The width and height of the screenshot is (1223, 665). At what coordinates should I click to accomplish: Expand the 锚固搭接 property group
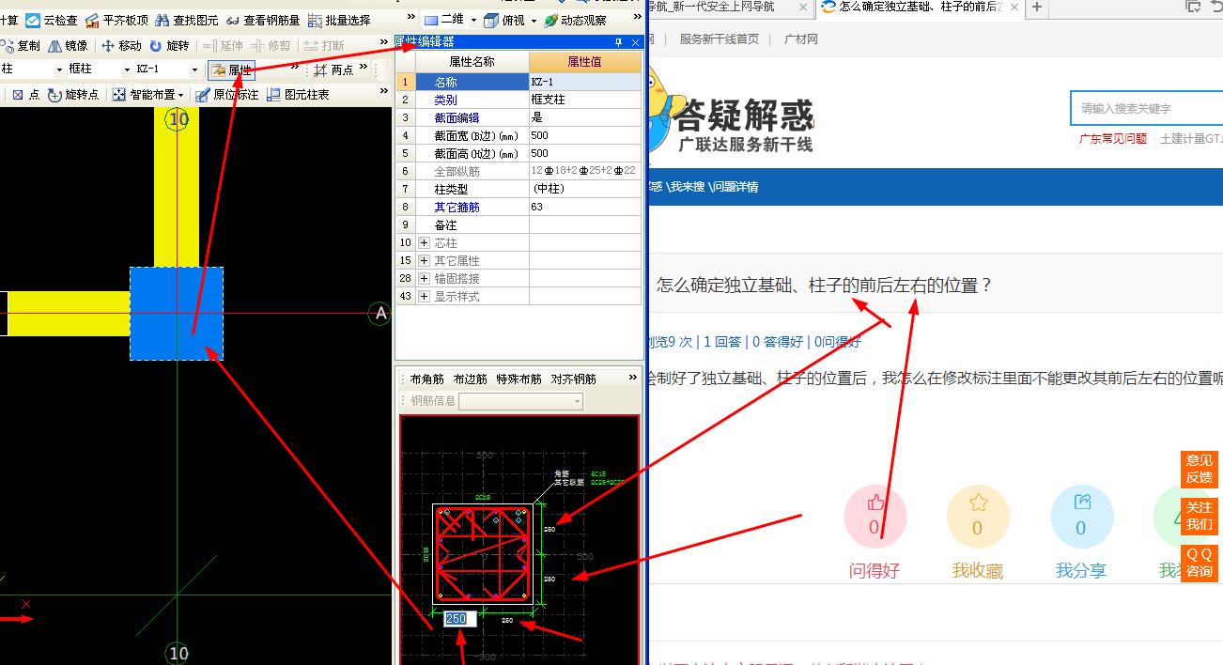pyautogui.click(x=424, y=279)
